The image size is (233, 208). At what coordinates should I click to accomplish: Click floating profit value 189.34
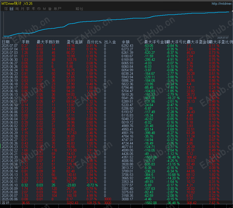(191, 98)
